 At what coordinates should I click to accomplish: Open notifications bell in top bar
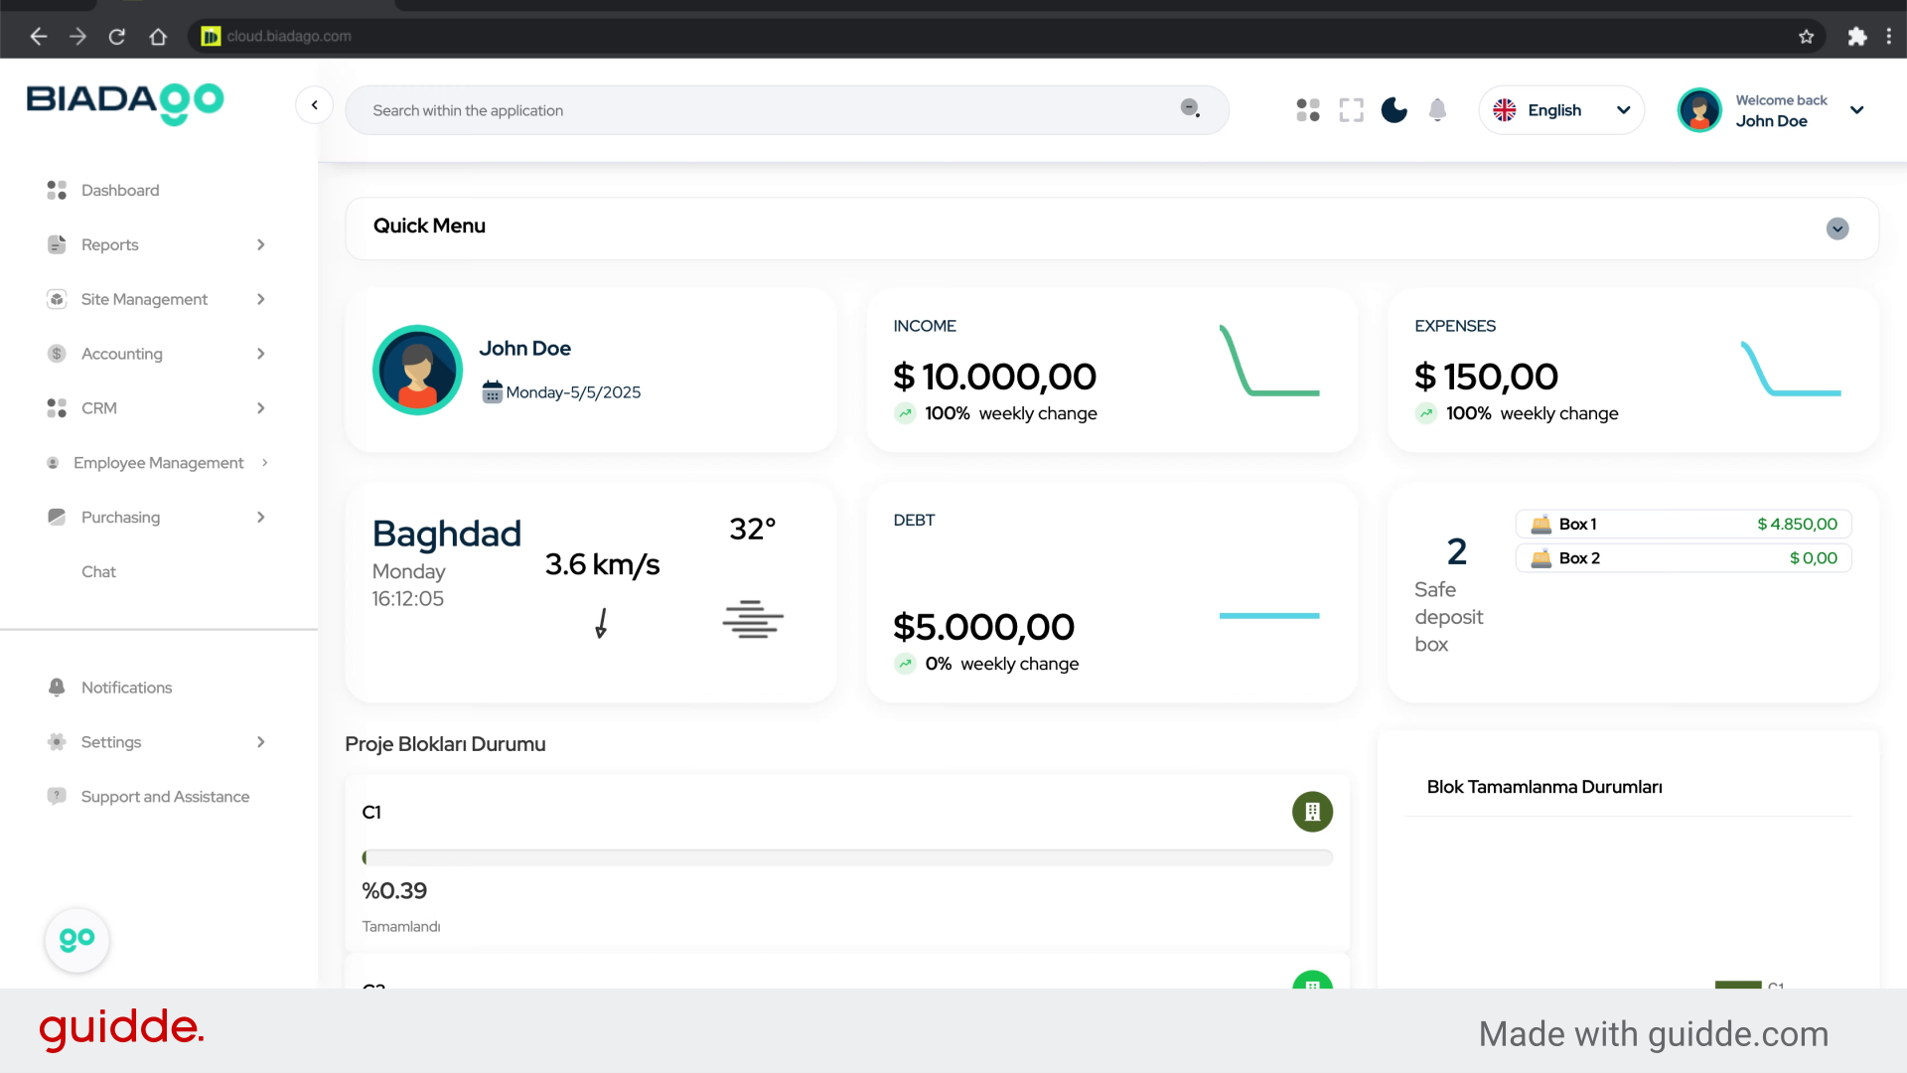1437,110
